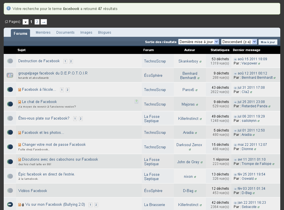Open La Brasserie forum link
284x210 pixels.
154,205
